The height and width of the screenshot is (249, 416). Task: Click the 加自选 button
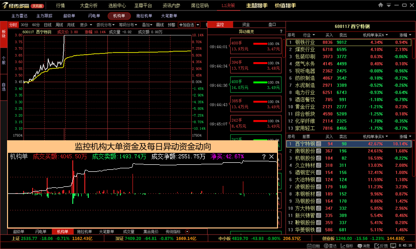pos(187,25)
